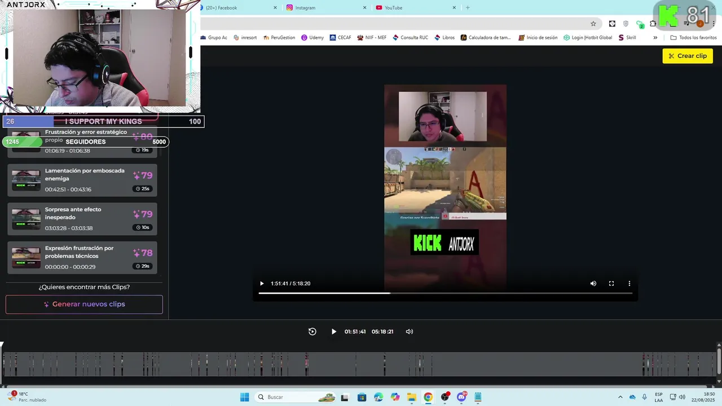Image resolution: width=722 pixels, height=406 pixels.
Task: Open the Windows Start menu
Action: 244,397
